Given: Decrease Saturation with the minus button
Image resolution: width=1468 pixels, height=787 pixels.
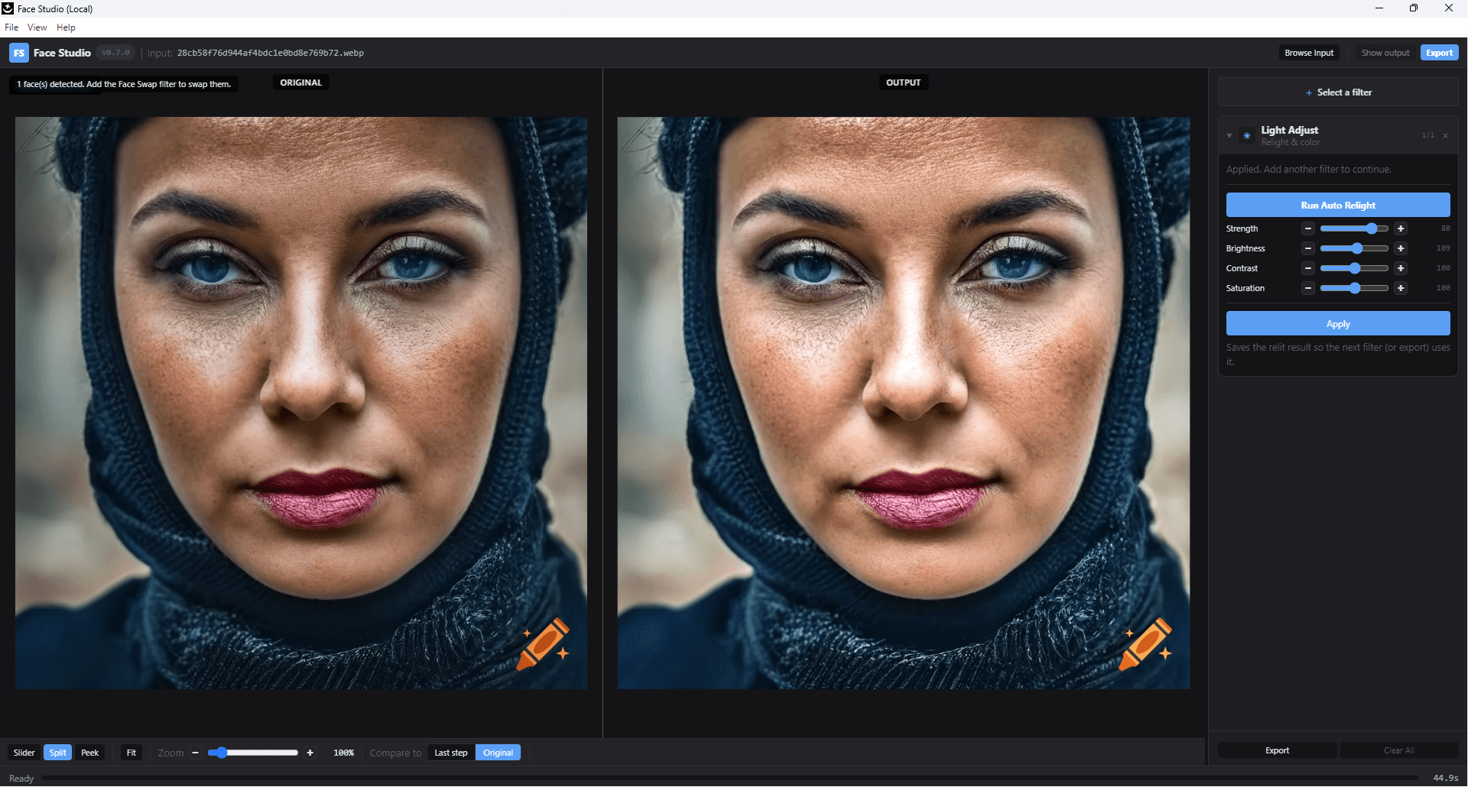Looking at the screenshot, I should 1308,288.
